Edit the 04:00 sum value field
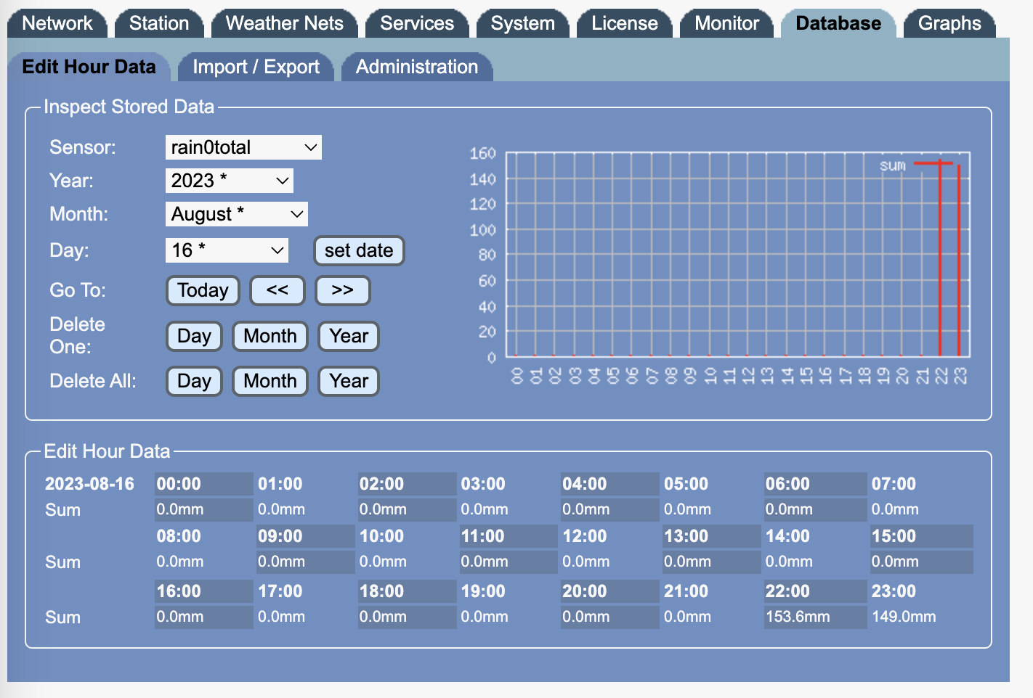 coord(610,509)
